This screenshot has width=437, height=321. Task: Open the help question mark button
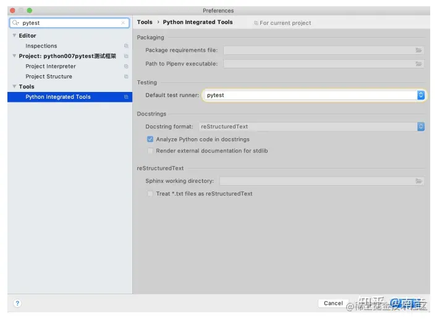pos(17,303)
